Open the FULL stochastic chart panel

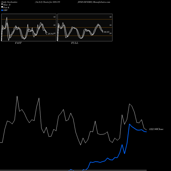point(85,27)
